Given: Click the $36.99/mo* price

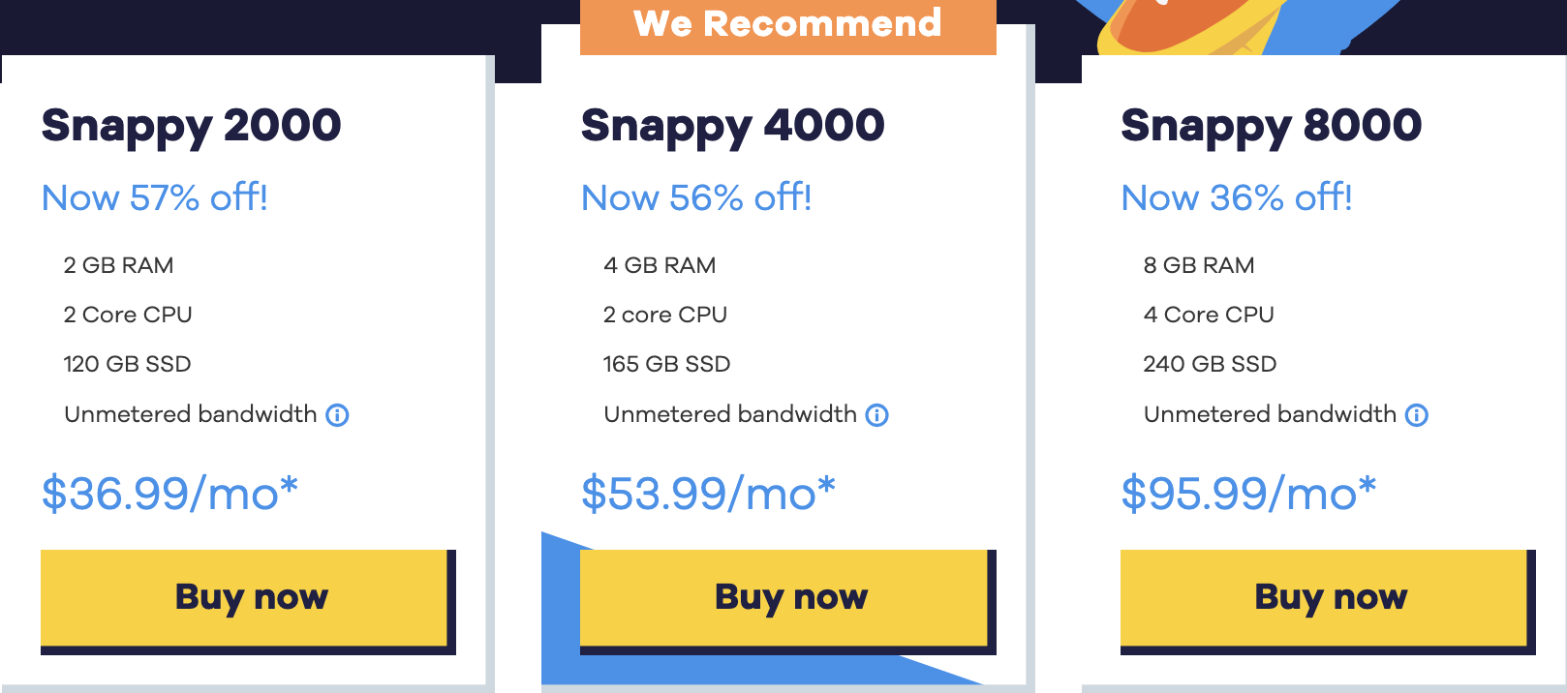Looking at the screenshot, I should click(x=169, y=494).
